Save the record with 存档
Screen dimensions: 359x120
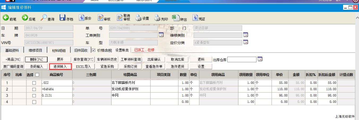click(66, 18)
